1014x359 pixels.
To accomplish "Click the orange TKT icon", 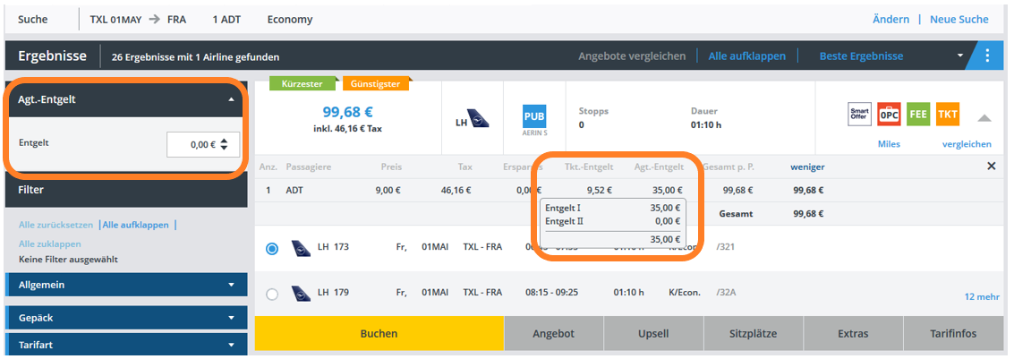I will (948, 115).
